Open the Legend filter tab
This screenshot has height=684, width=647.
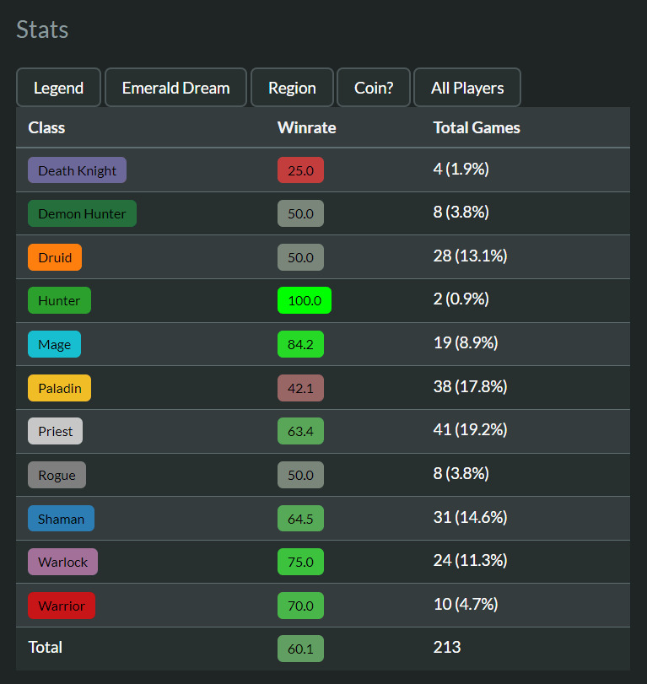[58, 88]
